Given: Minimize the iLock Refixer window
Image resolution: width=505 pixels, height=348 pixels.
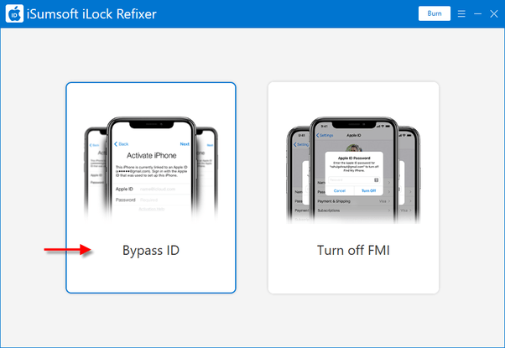Looking at the screenshot, I should (477, 14).
